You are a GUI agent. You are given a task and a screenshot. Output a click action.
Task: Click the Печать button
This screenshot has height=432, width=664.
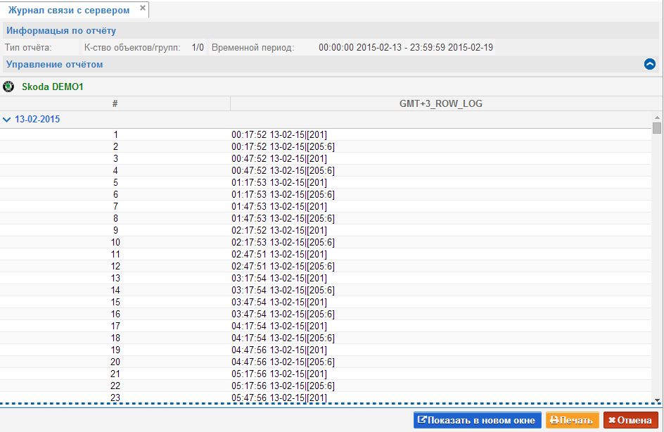[572, 420]
